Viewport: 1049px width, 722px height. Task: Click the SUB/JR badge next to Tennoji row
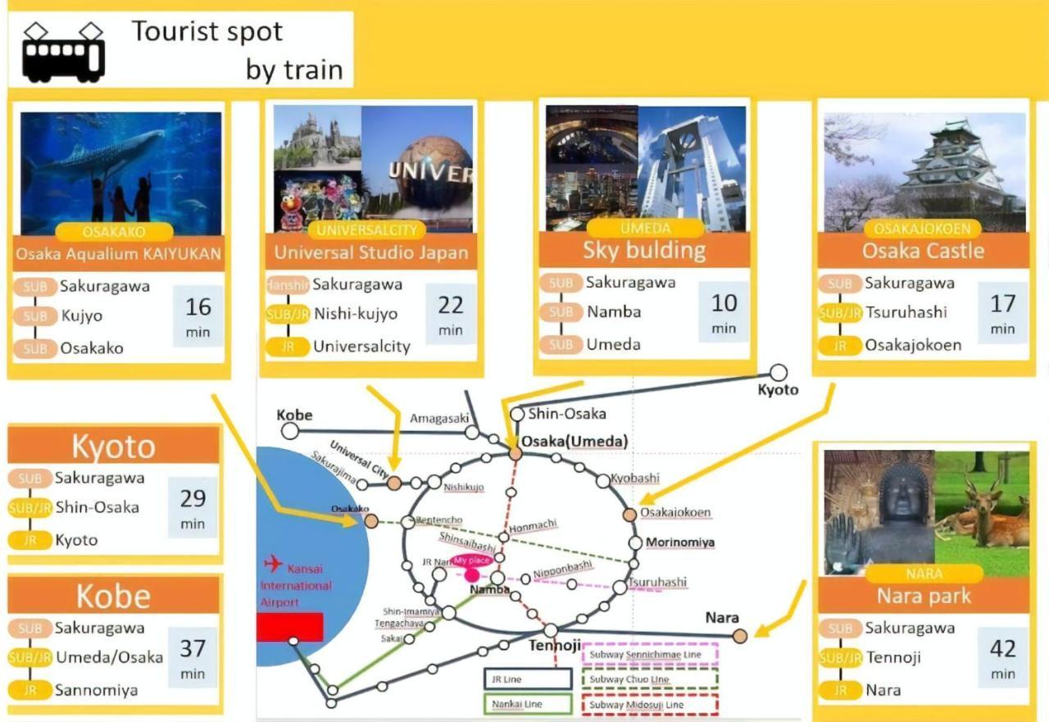pyautogui.click(x=840, y=657)
